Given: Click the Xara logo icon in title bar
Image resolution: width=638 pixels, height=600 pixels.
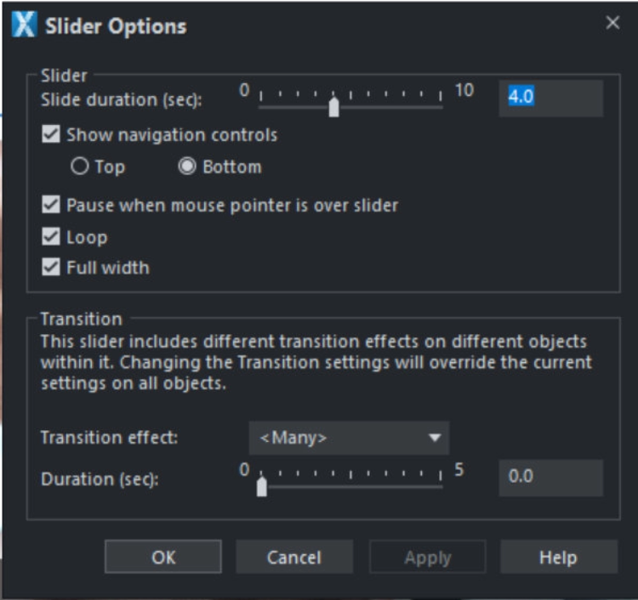Looking at the screenshot, I should click(x=24, y=25).
